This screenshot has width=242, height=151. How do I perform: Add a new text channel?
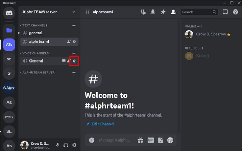pos(74,25)
